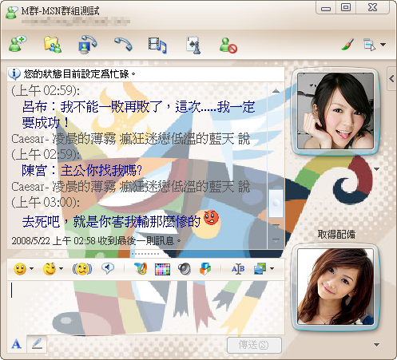Image resolution: width=397 pixels, height=360 pixels.
Task: Start a video call with webcam icon
Action: point(88,45)
